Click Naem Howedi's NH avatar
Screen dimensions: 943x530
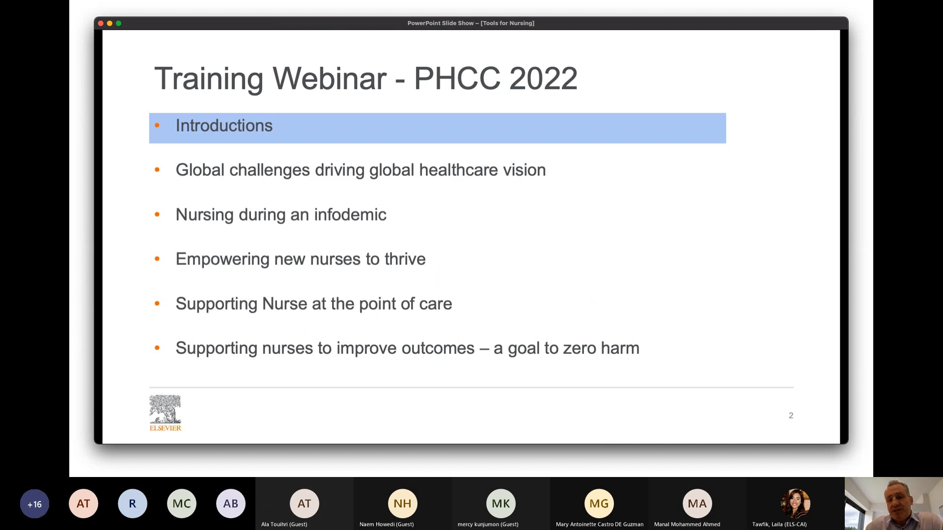[403, 503]
